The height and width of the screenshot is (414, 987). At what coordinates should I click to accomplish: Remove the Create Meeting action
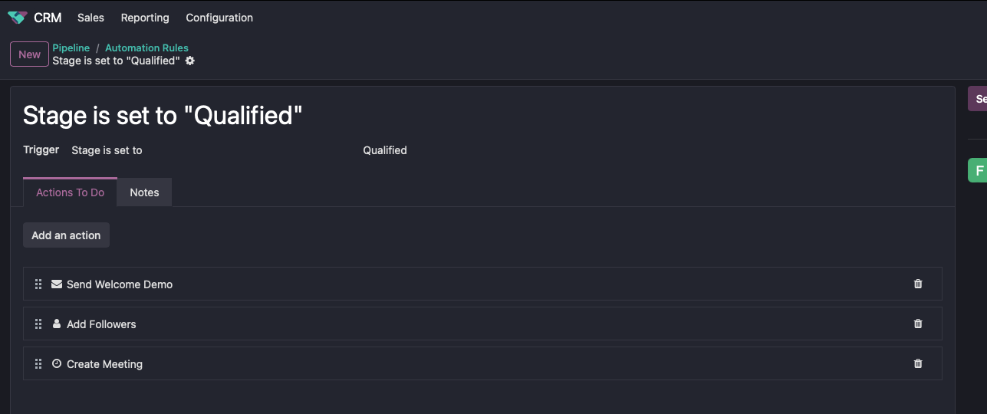tap(918, 363)
